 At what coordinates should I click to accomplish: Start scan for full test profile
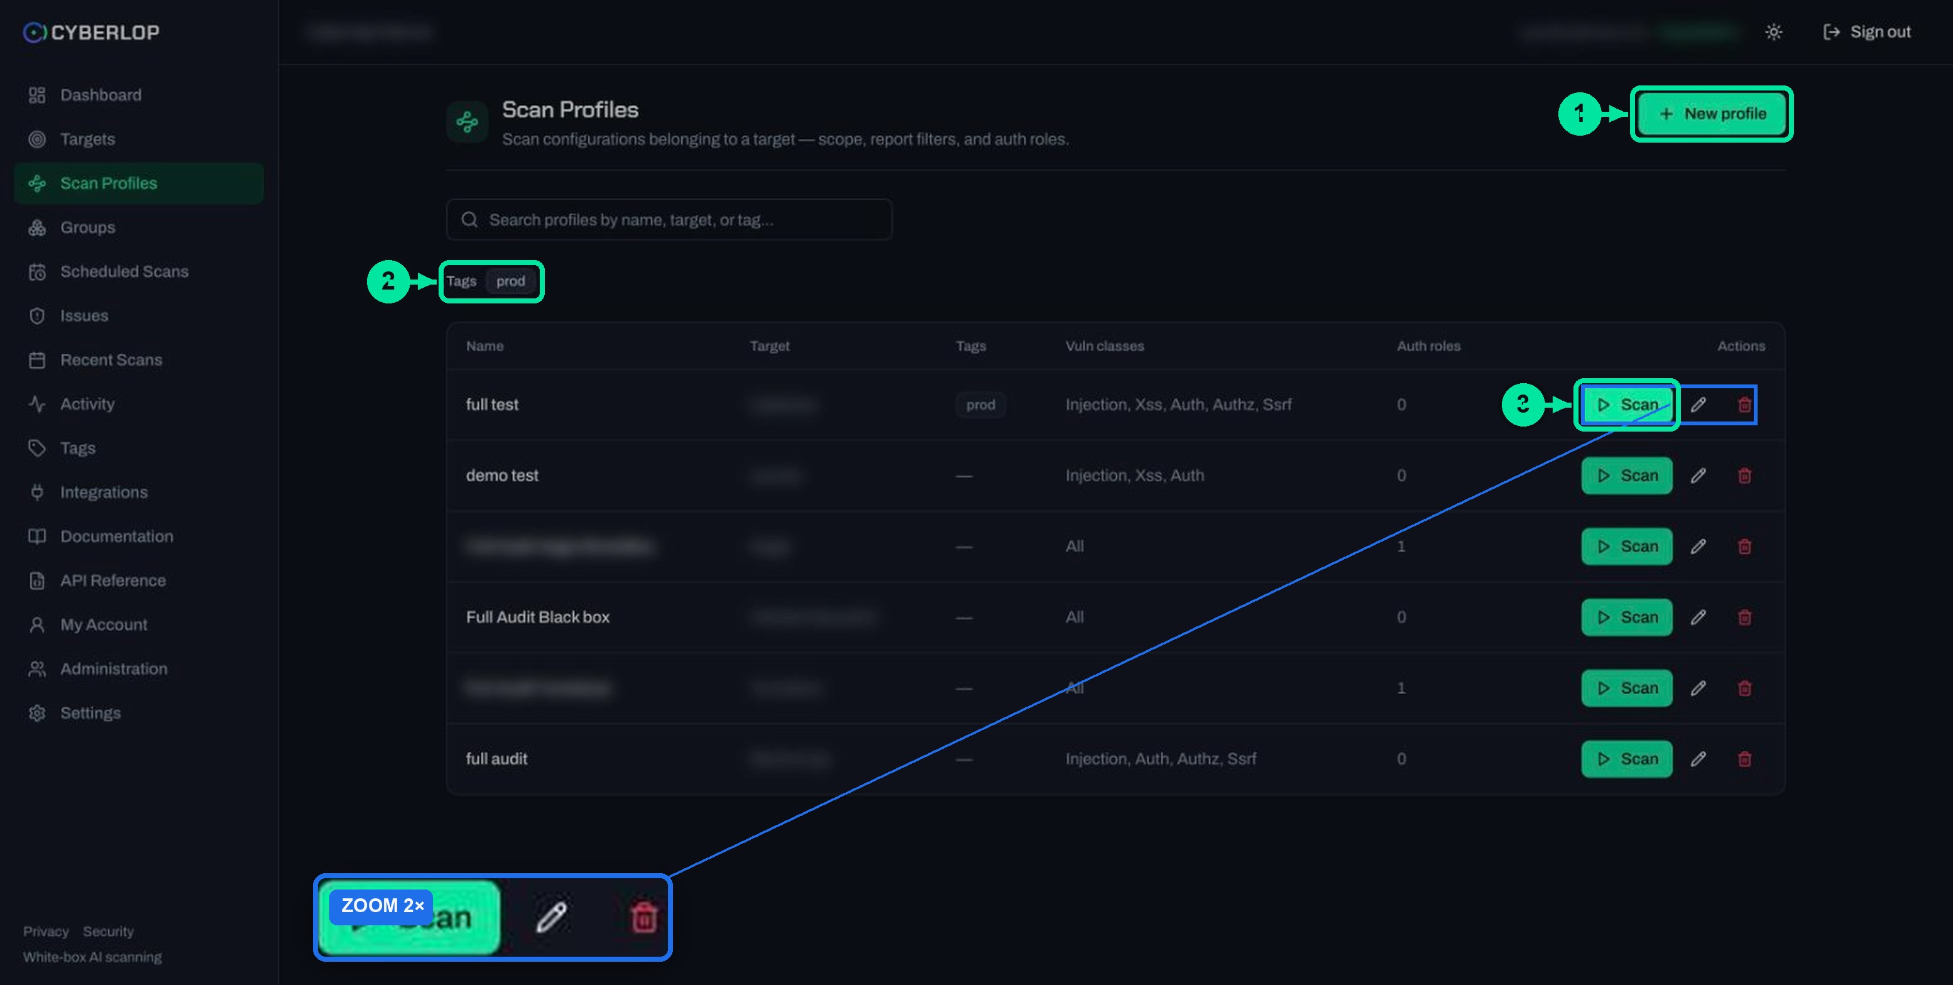click(1627, 405)
